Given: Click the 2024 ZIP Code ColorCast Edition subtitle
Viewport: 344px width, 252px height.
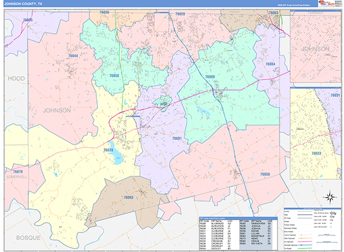Looking at the screenshot, I should coord(294,5).
